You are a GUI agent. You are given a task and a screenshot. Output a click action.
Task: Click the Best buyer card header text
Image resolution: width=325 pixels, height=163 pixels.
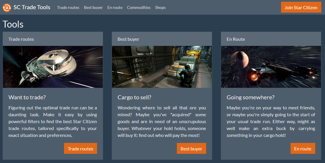click(x=128, y=39)
